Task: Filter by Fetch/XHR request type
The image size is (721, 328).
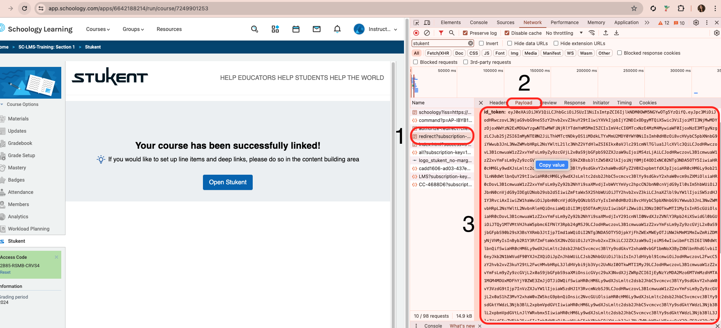Action: pos(438,53)
